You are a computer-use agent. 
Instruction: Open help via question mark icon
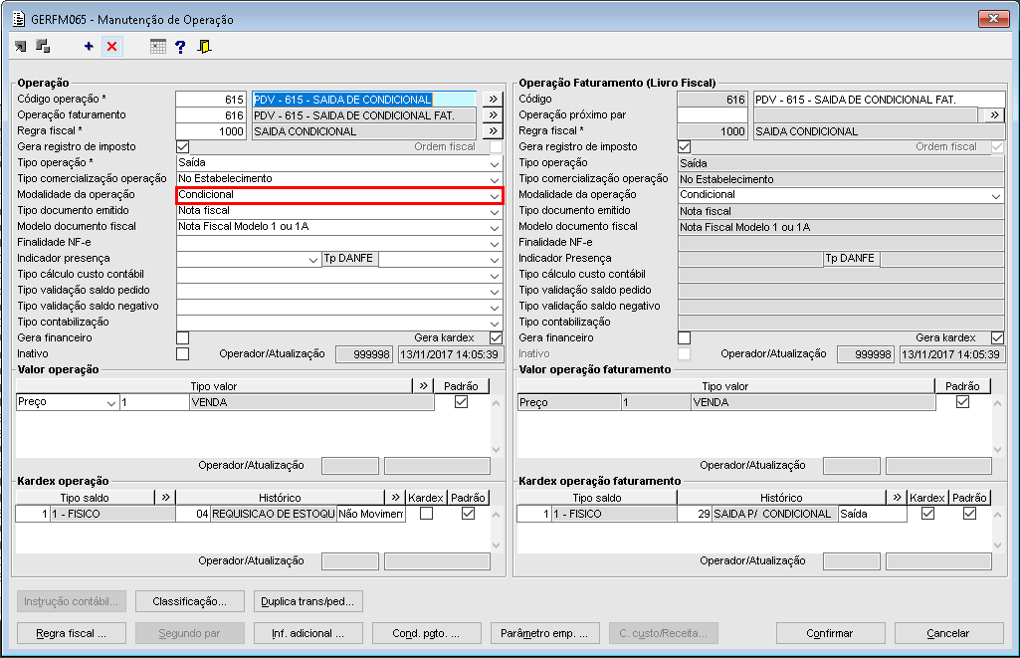coord(180,46)
